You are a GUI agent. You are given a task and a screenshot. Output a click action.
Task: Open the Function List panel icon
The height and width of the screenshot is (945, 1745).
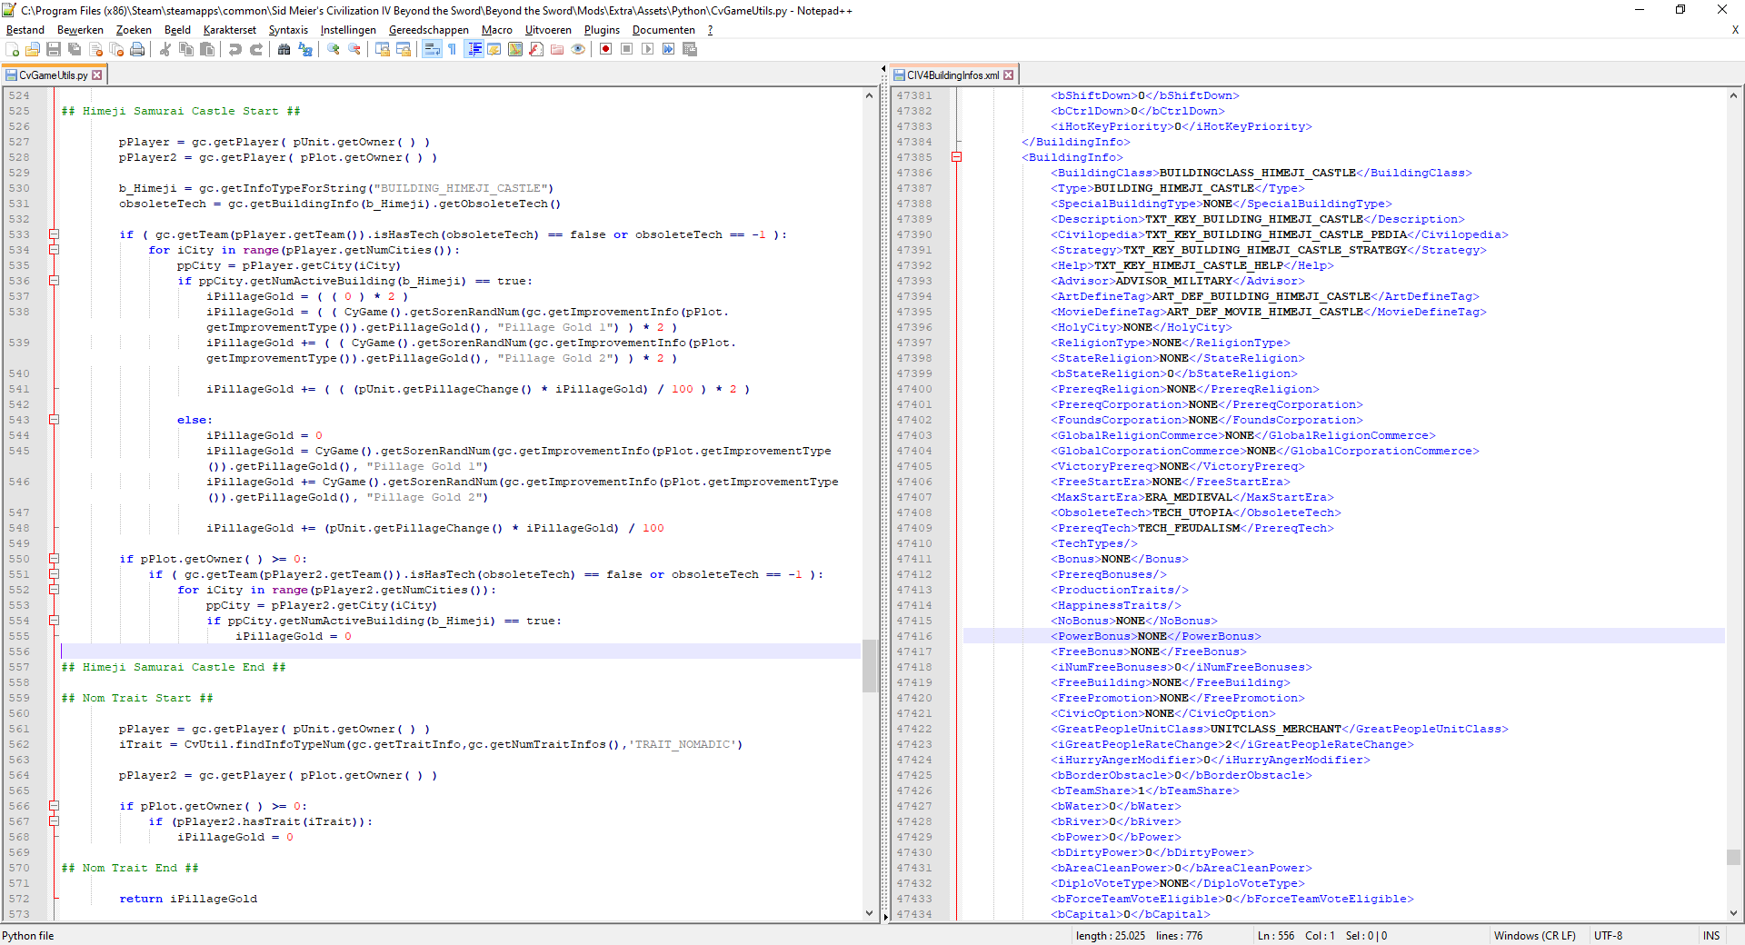[536, 49]
